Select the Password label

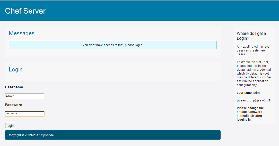coord(14,105)
